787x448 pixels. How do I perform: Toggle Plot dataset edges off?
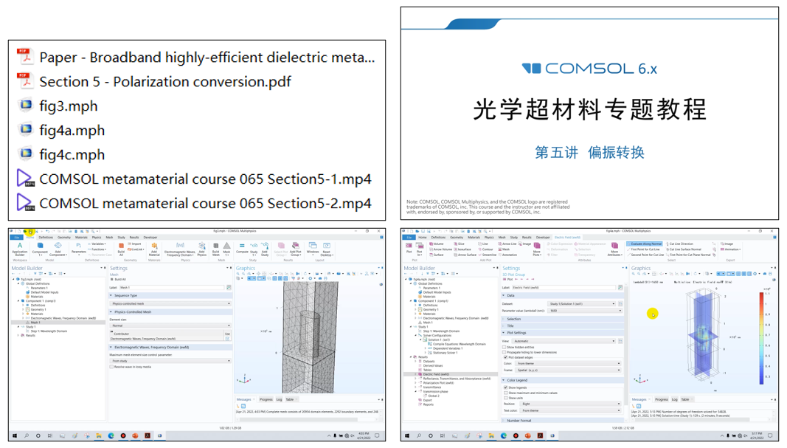pyautogui.click(x=506, y=357)
